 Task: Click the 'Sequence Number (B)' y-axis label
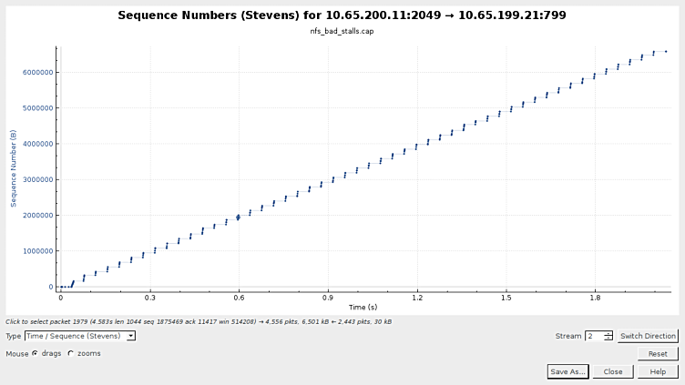(14, 167)
